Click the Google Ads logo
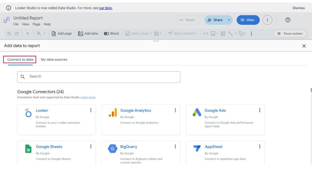 click(197, 112)
